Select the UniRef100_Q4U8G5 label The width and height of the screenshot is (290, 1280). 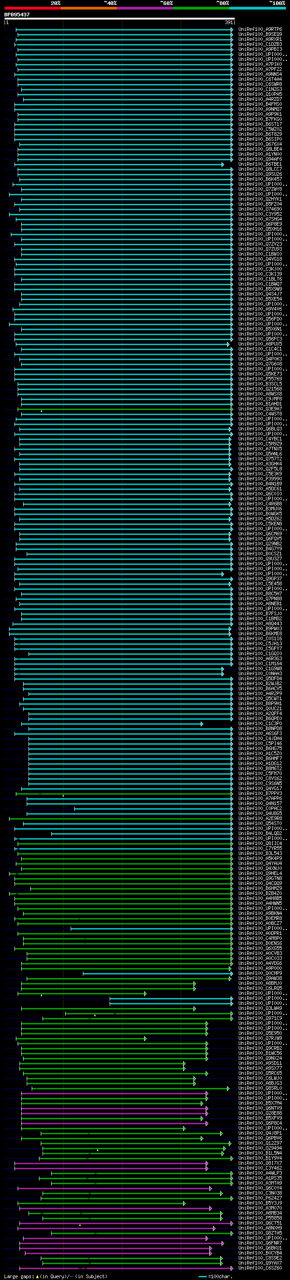pos(260,813)
